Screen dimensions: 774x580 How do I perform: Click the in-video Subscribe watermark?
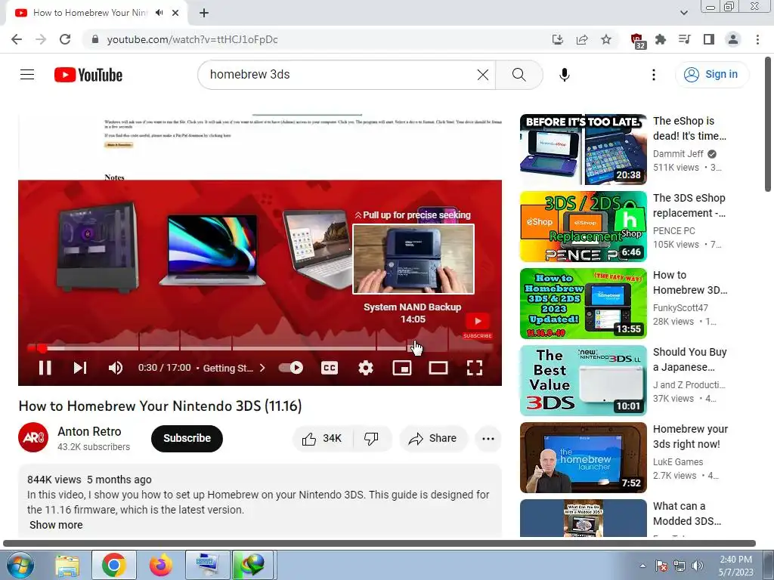(478, 326)
